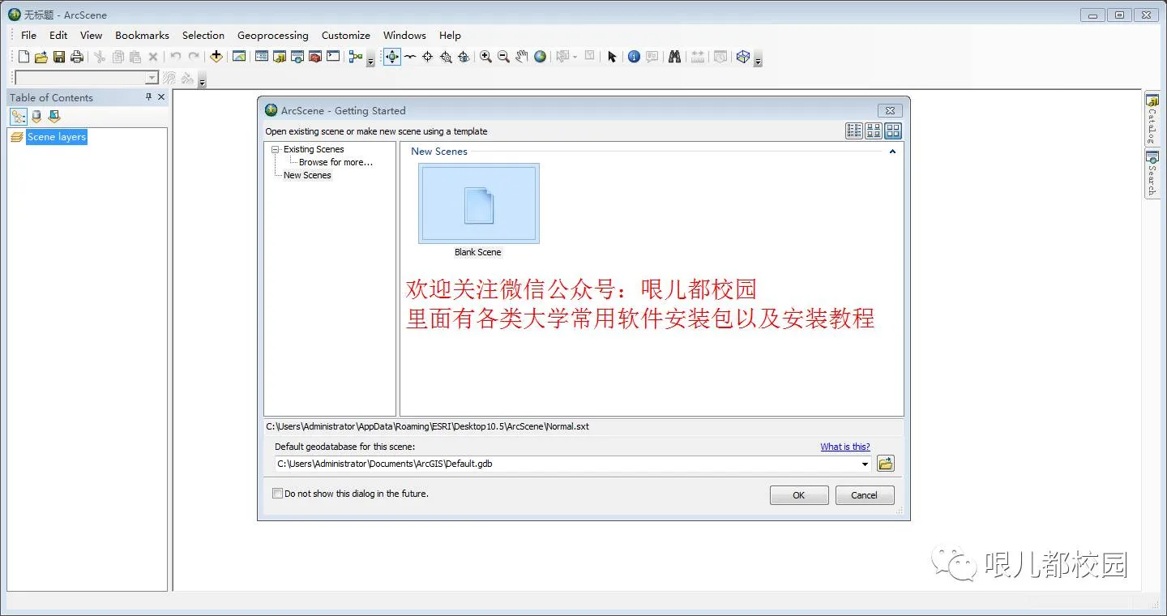
Task: Switch template view to large thumbnails
Action: 892,130
